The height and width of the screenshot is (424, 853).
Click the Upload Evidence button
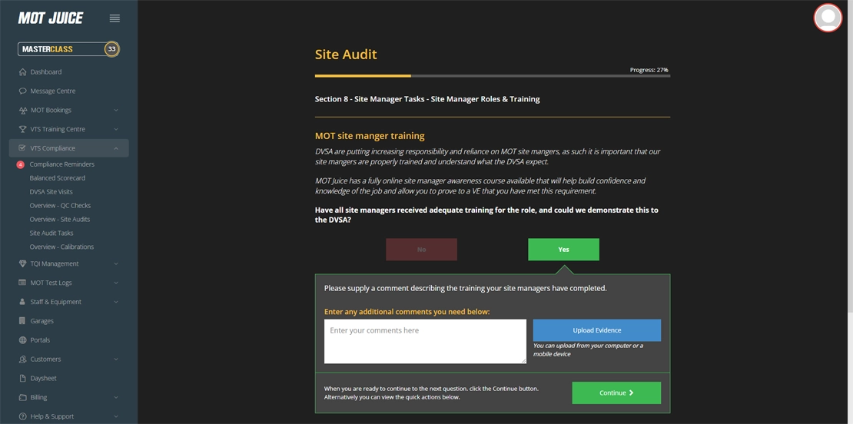(597, 330)
